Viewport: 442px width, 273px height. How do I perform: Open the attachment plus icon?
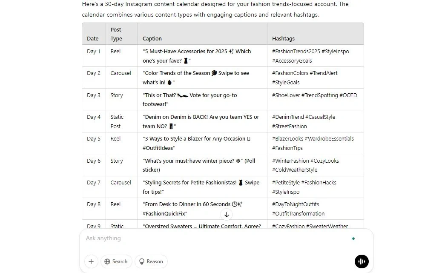click(91, 262)
